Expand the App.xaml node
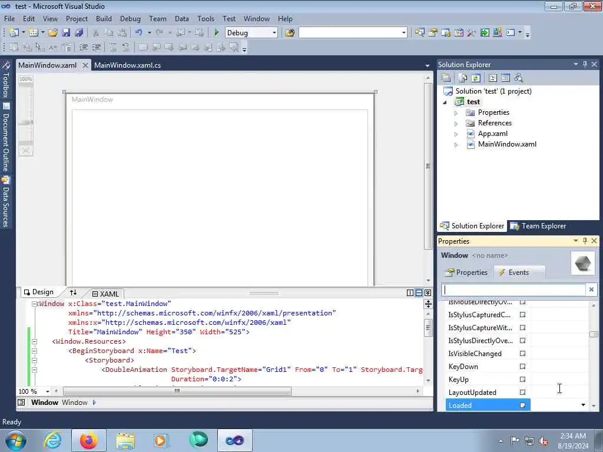Screen dimensions: 603x452 pyautogui.click(x=456, y=134)
